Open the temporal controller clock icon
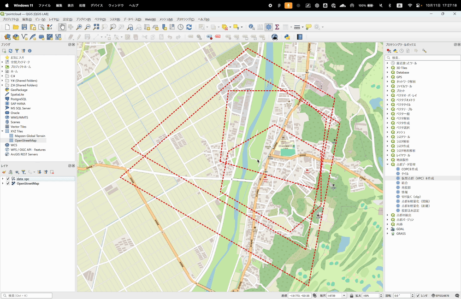The image size is (461, 299). tap(181, 27)
